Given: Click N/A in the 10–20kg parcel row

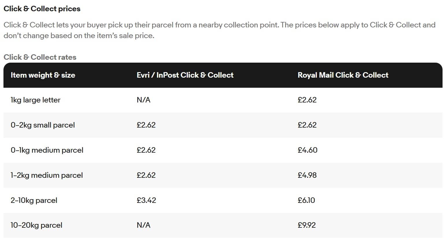Looking at the screenshot, I should pos(144,225).
